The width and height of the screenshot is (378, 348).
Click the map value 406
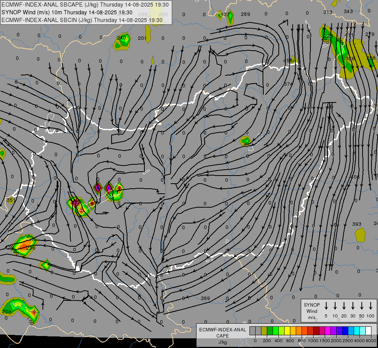click(355, 177)
